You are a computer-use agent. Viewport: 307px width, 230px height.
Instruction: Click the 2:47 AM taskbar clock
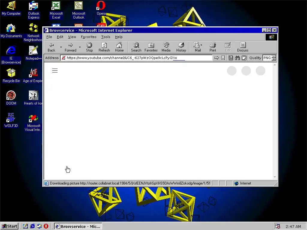(293, 226)
